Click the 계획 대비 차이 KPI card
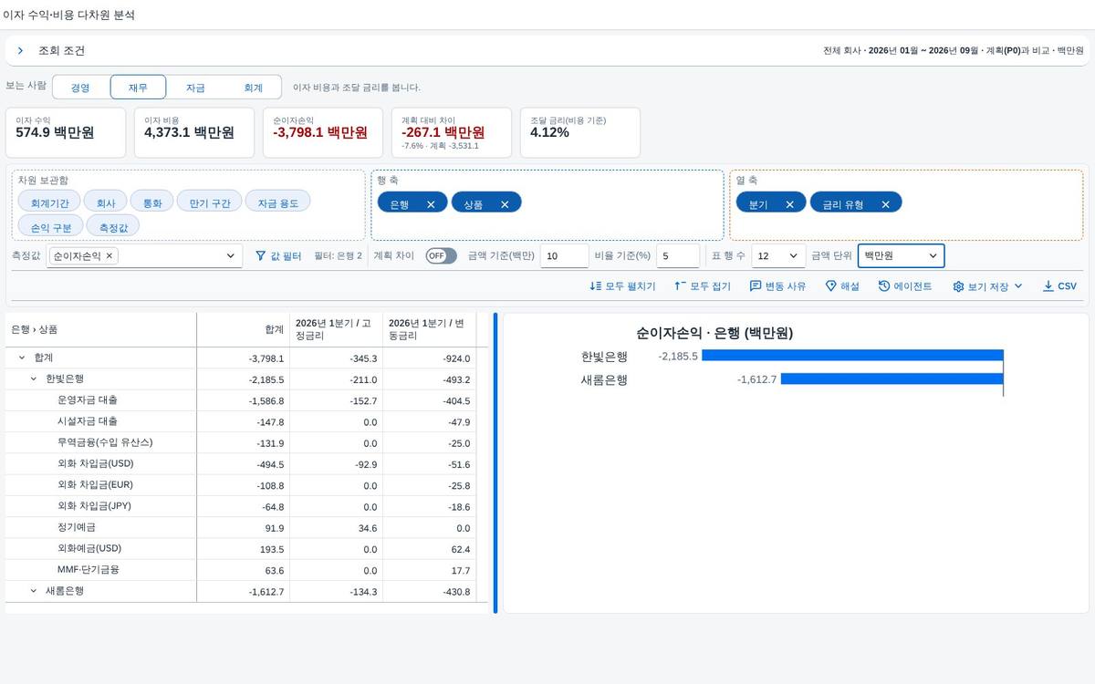Screen dimensions: 1095x684 pos(453,132)
